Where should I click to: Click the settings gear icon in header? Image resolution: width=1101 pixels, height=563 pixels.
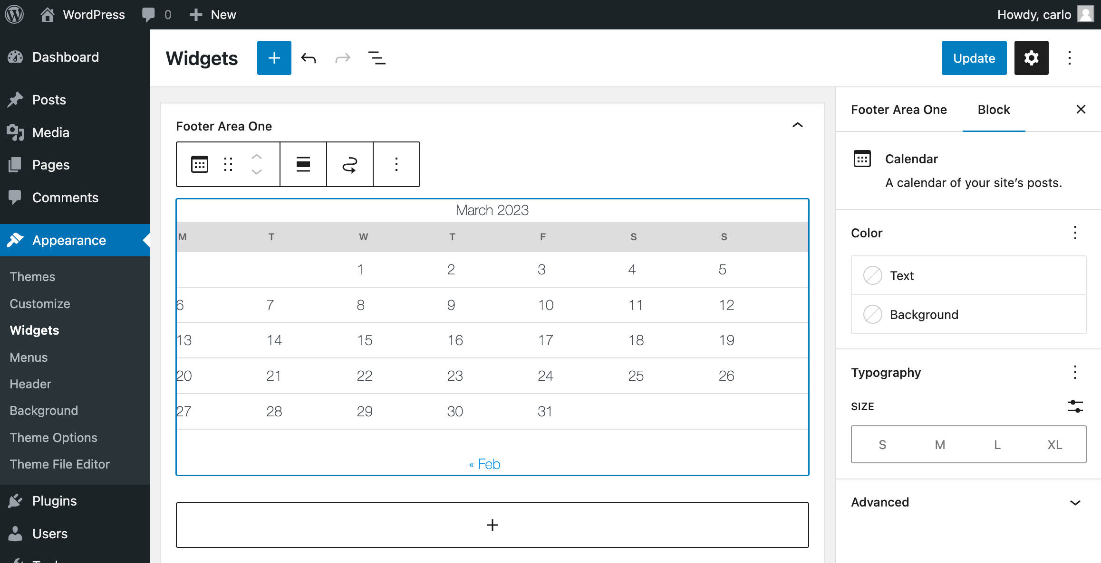[x=1031, y=58]
